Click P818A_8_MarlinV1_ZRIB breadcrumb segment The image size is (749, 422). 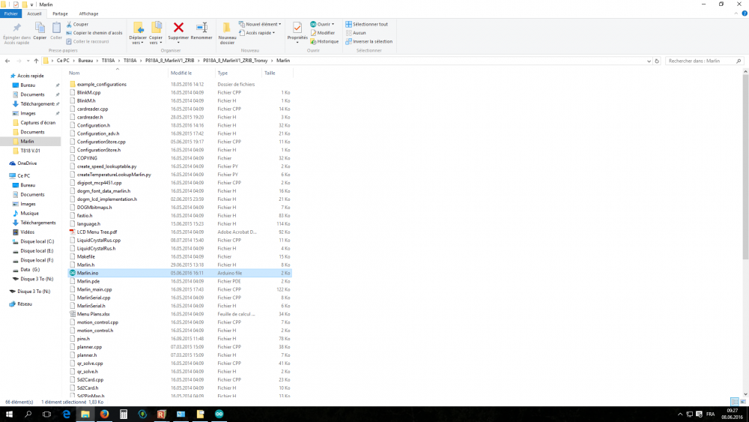click(x=169, y=61)
